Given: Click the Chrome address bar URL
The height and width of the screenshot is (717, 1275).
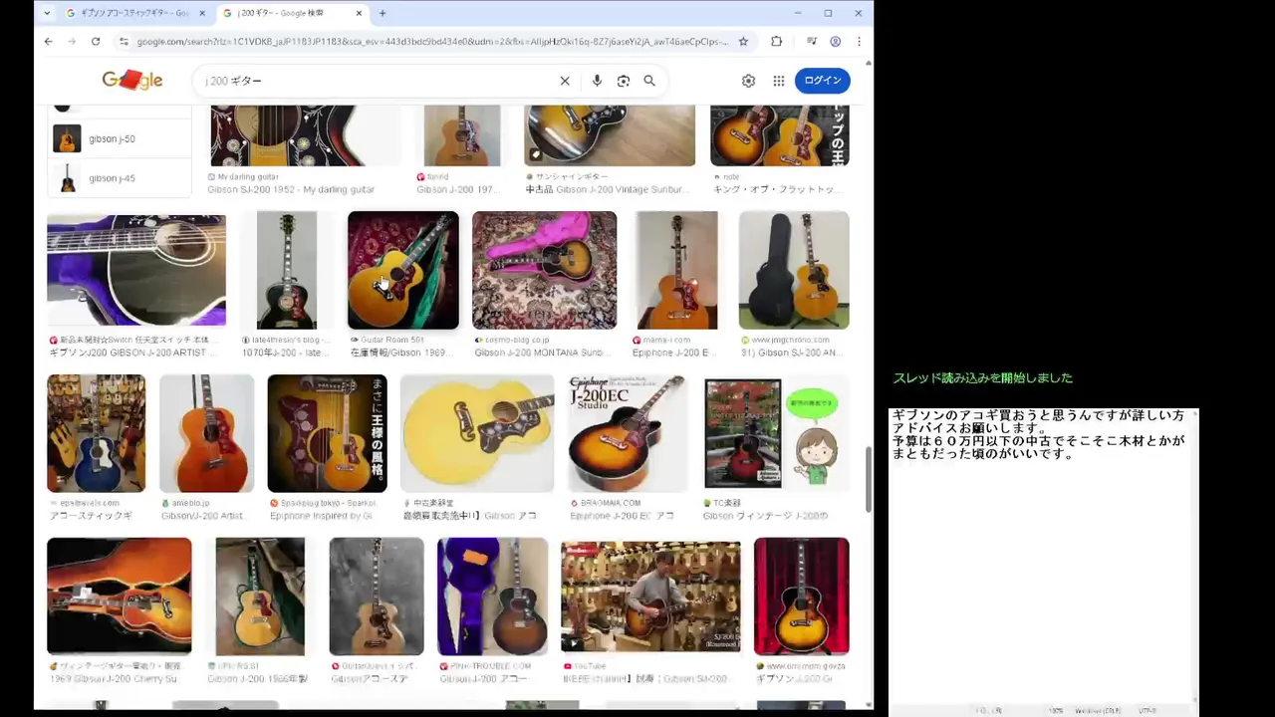Looking at the screenshot, I should point(433,41).
